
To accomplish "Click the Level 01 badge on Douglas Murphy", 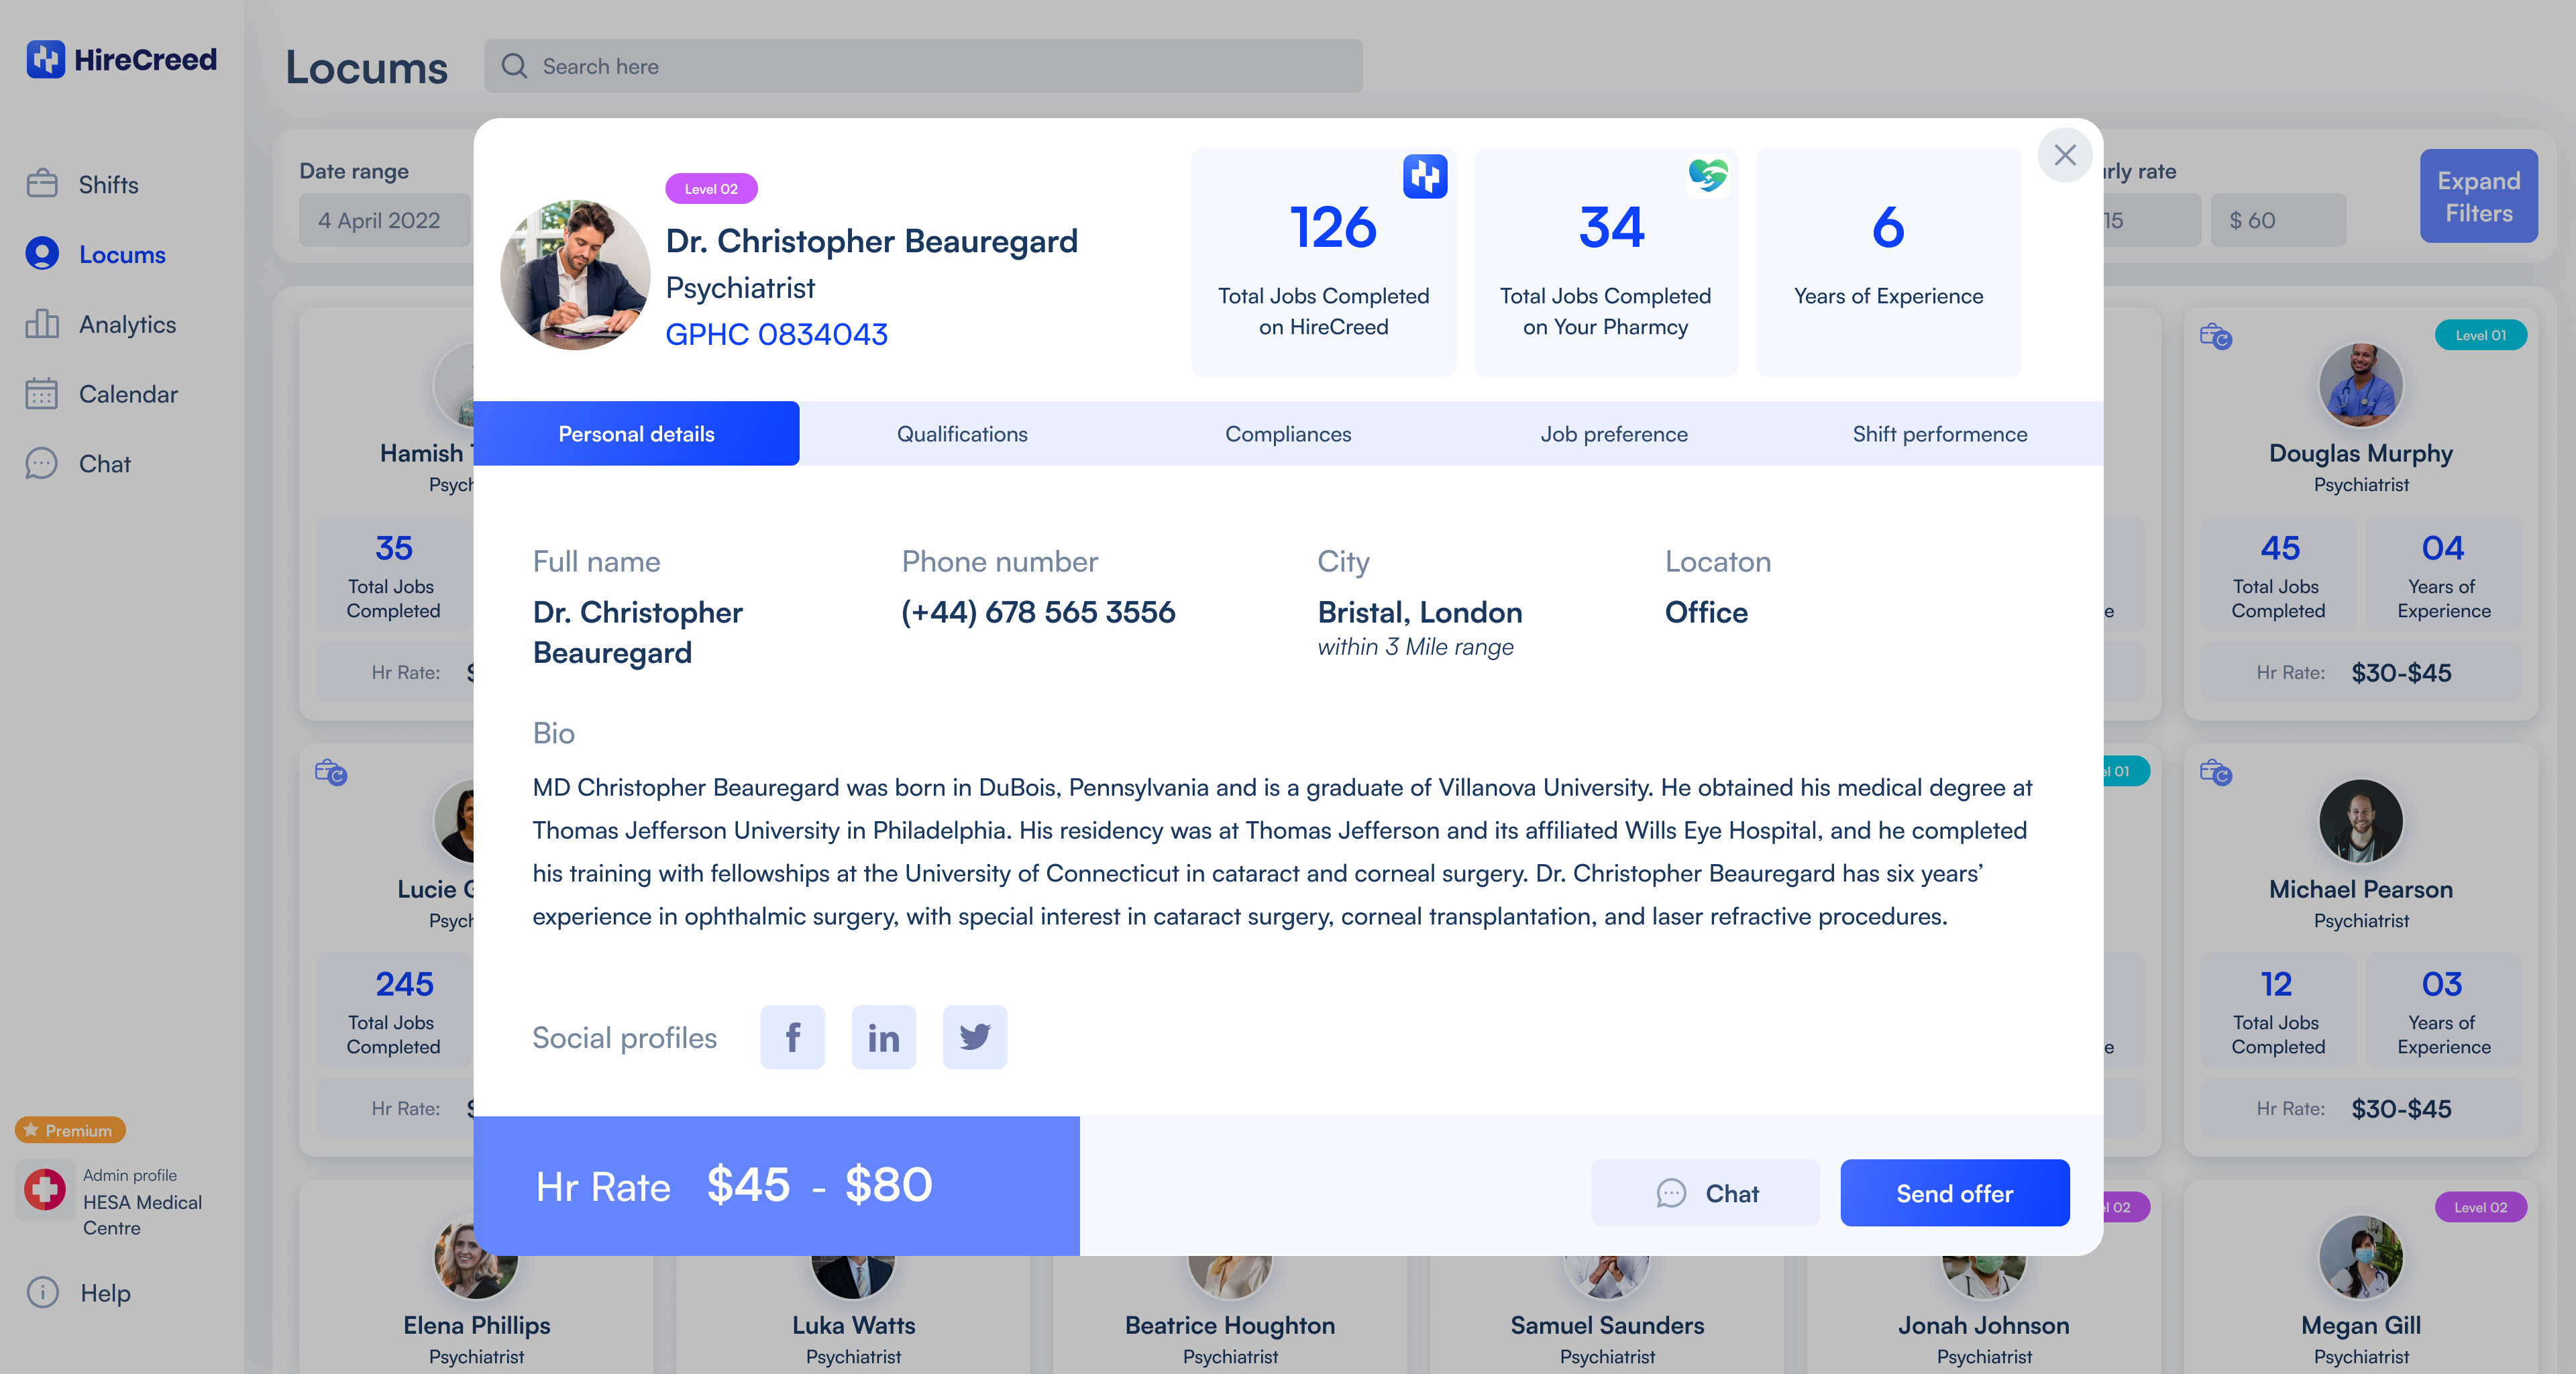I will tap(2481, 335).
